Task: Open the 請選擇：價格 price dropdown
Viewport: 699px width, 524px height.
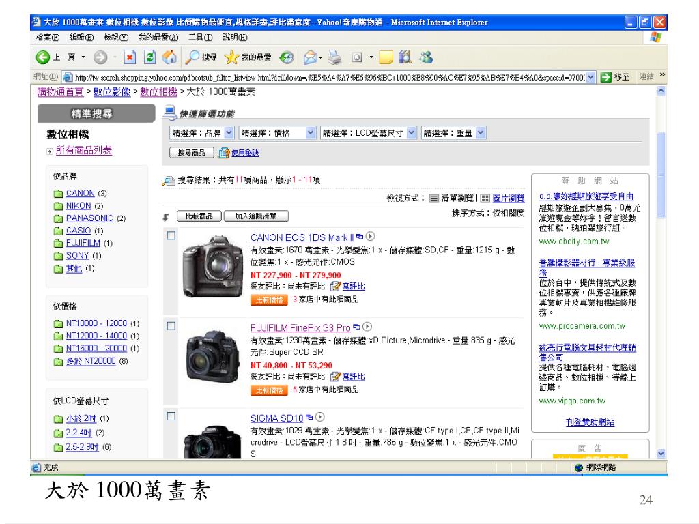Action: pyautogui.click(x=277, y=133)
